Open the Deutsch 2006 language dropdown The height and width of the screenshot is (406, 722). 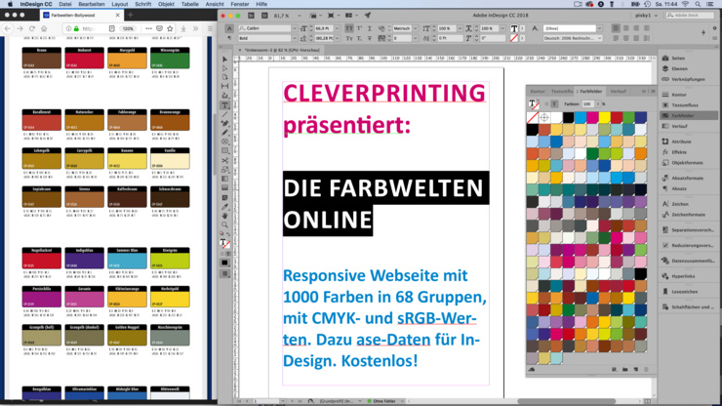coord(599,38)
